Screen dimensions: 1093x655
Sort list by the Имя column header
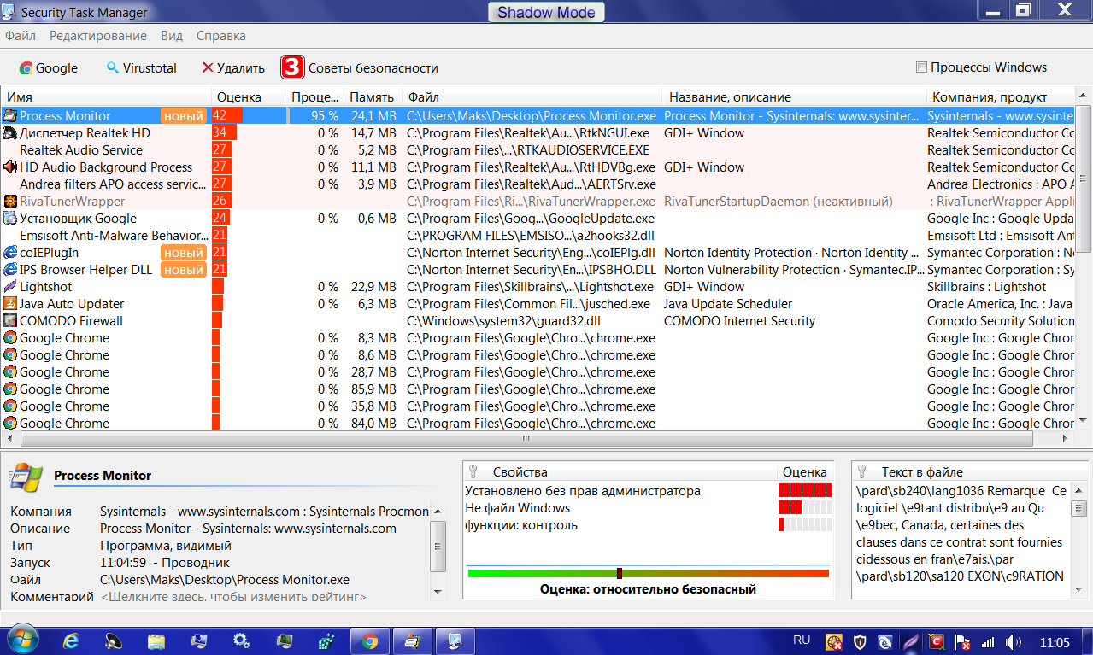click(107, 96)
